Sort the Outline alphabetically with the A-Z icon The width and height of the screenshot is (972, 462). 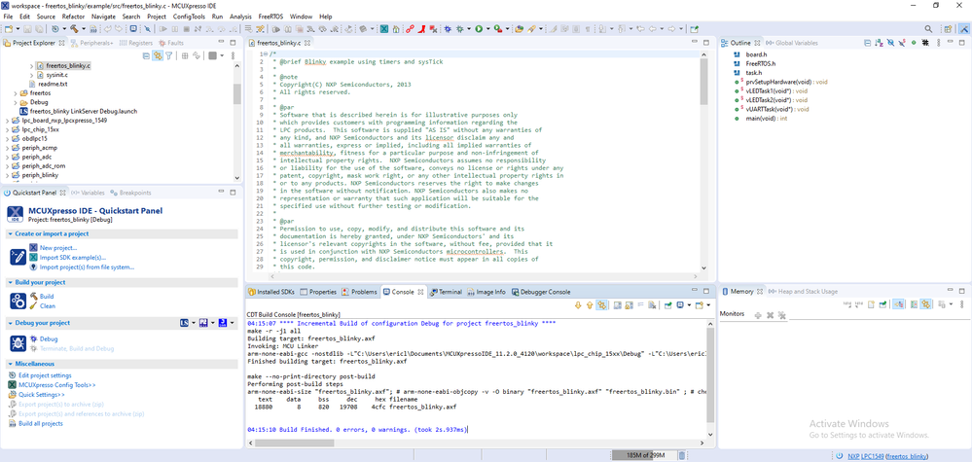click(x=879, y=43)
